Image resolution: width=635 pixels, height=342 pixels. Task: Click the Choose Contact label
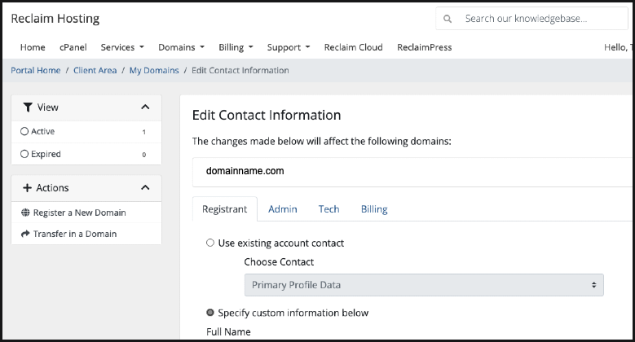[279, 262]
